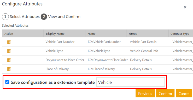Image resolution: width=193 pixels, height=100 pixels.
Task: Click the Name column header
Action: click(106, 34)
